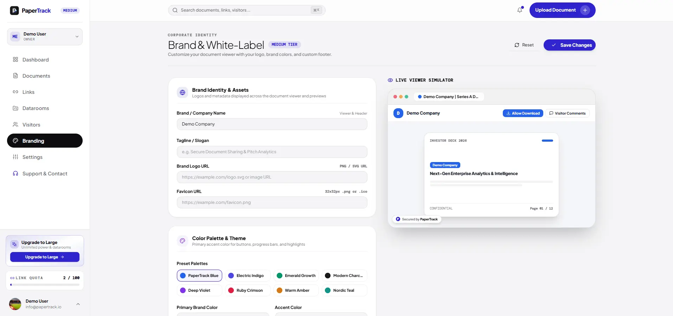Toggle Allow Download in simulator
This screenshot has width=673, height=316.
(523, 113)
